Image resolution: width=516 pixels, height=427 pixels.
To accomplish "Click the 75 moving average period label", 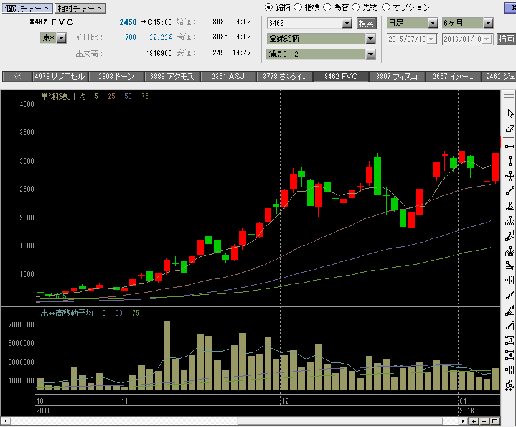I will (145, 96).
